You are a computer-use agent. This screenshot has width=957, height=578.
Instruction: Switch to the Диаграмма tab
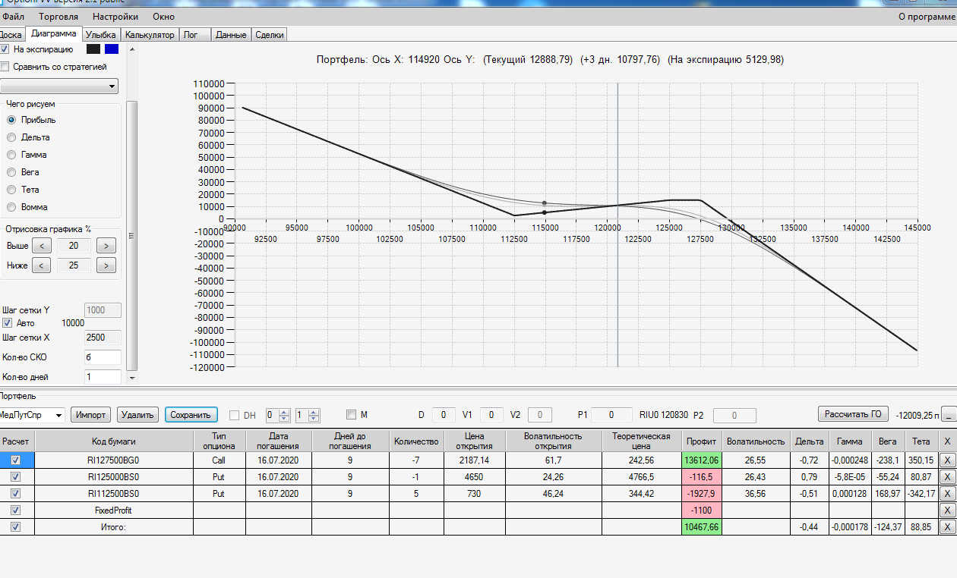click(54, 34)
